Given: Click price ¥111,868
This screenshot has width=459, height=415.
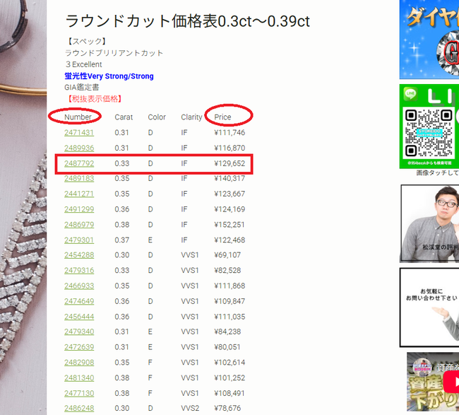Looking at the screenshot, I should (x=229, y=286).
